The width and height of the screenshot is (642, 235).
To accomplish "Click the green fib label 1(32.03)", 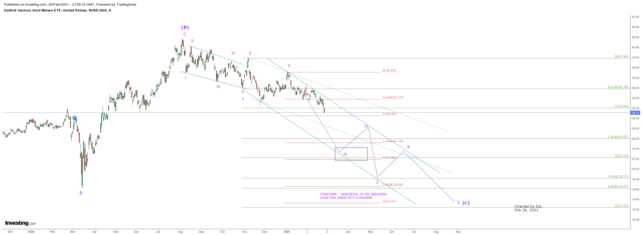I will pos(622,106).
